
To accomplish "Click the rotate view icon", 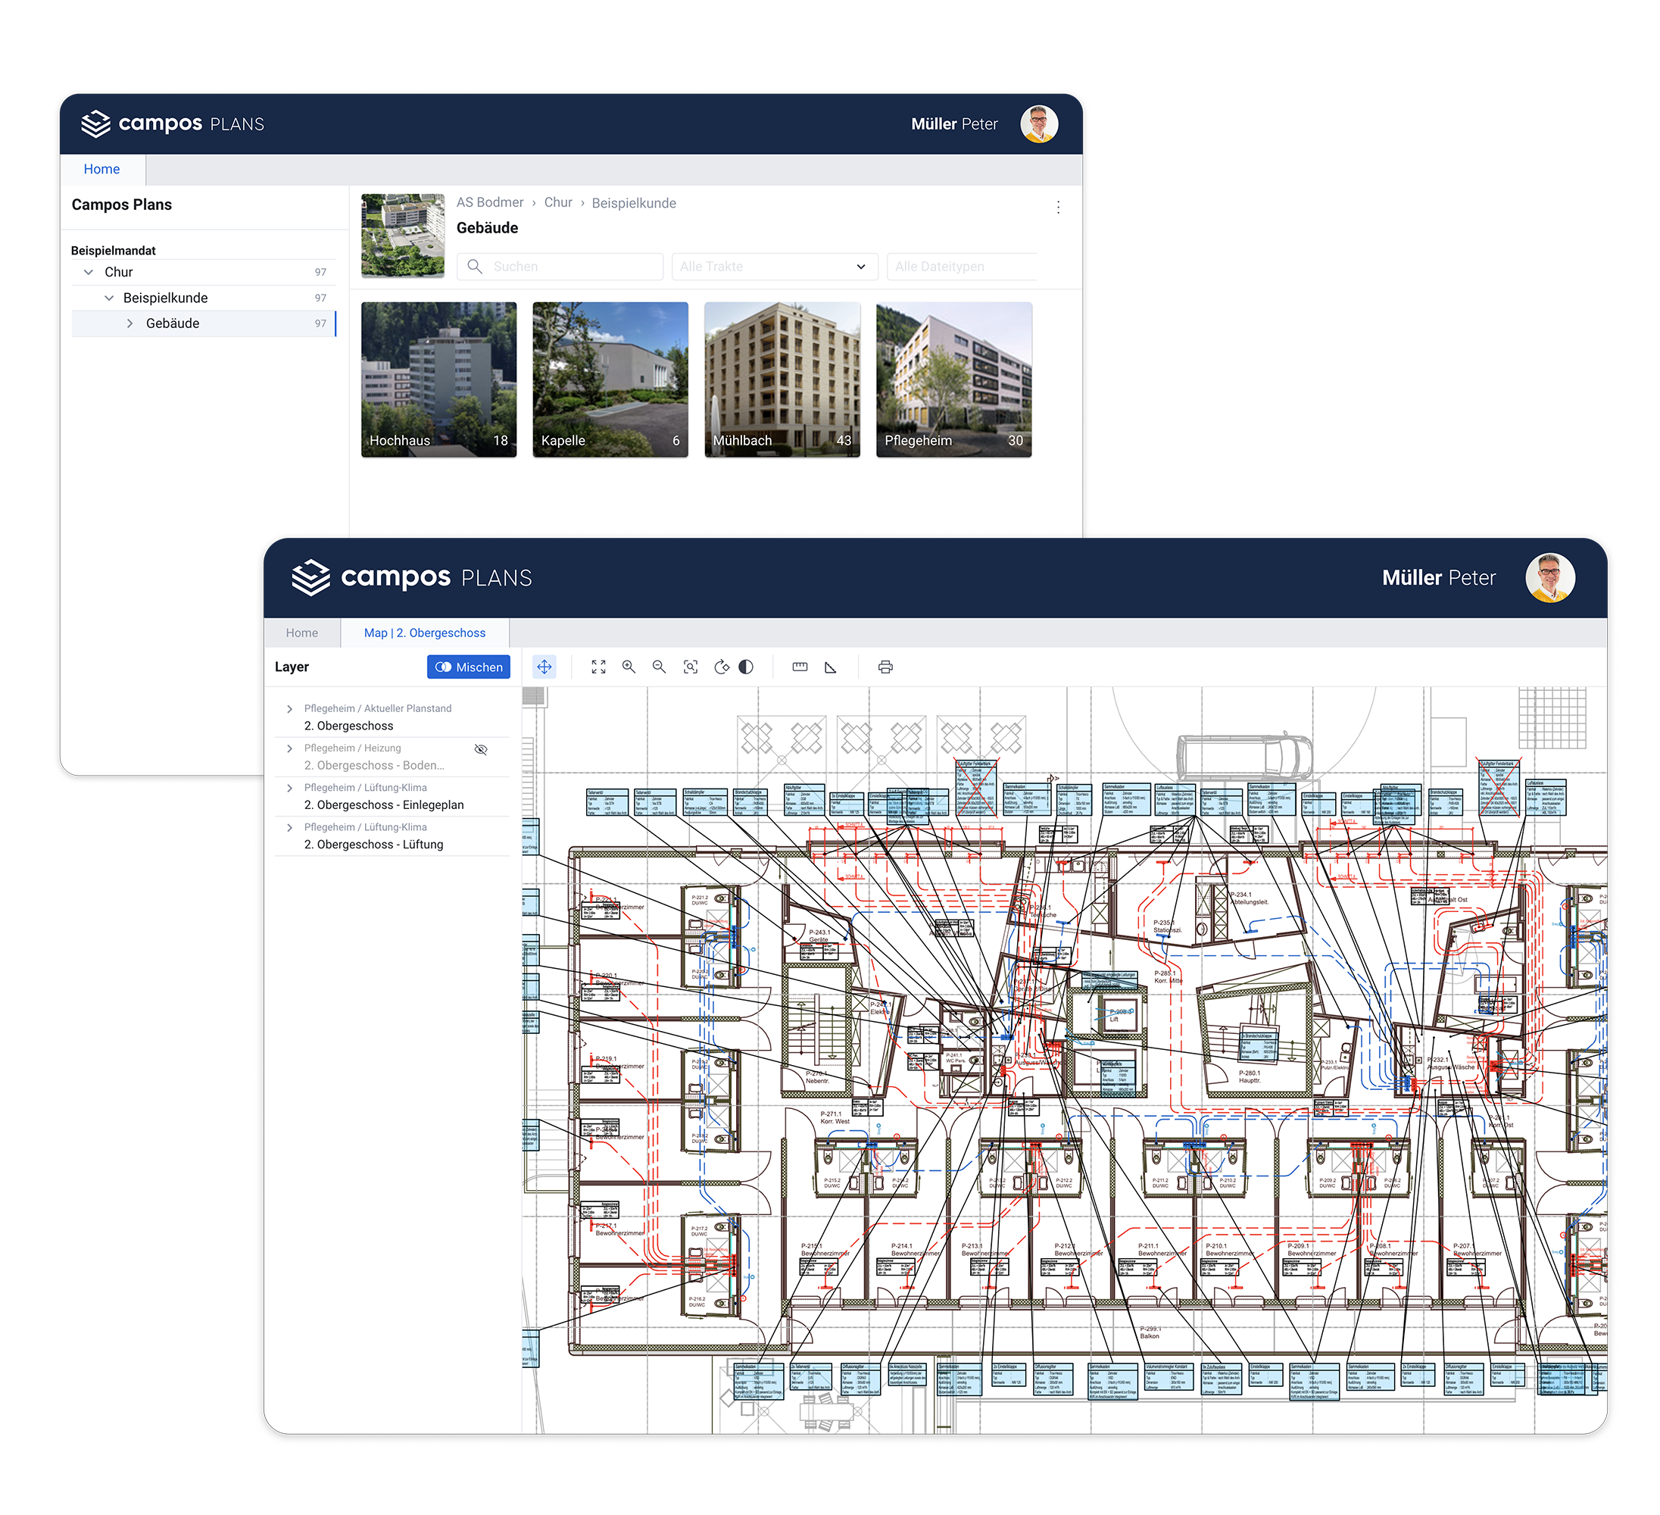I will 721,667.
